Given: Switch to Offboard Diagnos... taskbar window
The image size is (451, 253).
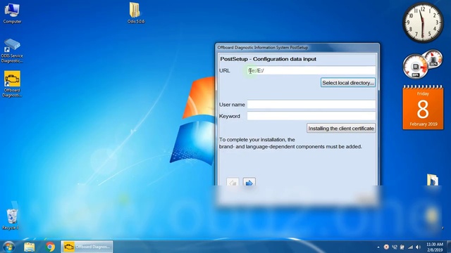Looking at the screenshot, I should point(87,247).
